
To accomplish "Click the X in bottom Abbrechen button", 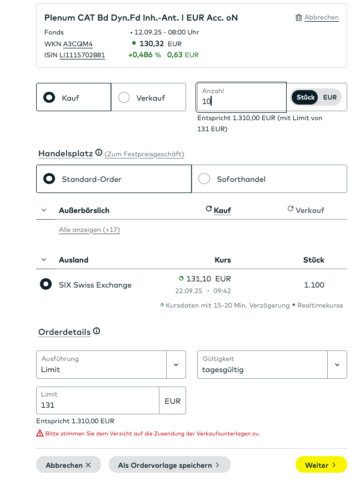I will tap(88, 465).
